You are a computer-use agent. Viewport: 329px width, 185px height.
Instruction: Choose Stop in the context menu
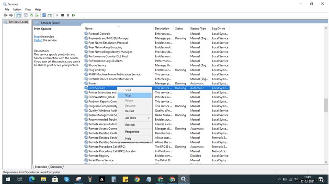(135, 95)
